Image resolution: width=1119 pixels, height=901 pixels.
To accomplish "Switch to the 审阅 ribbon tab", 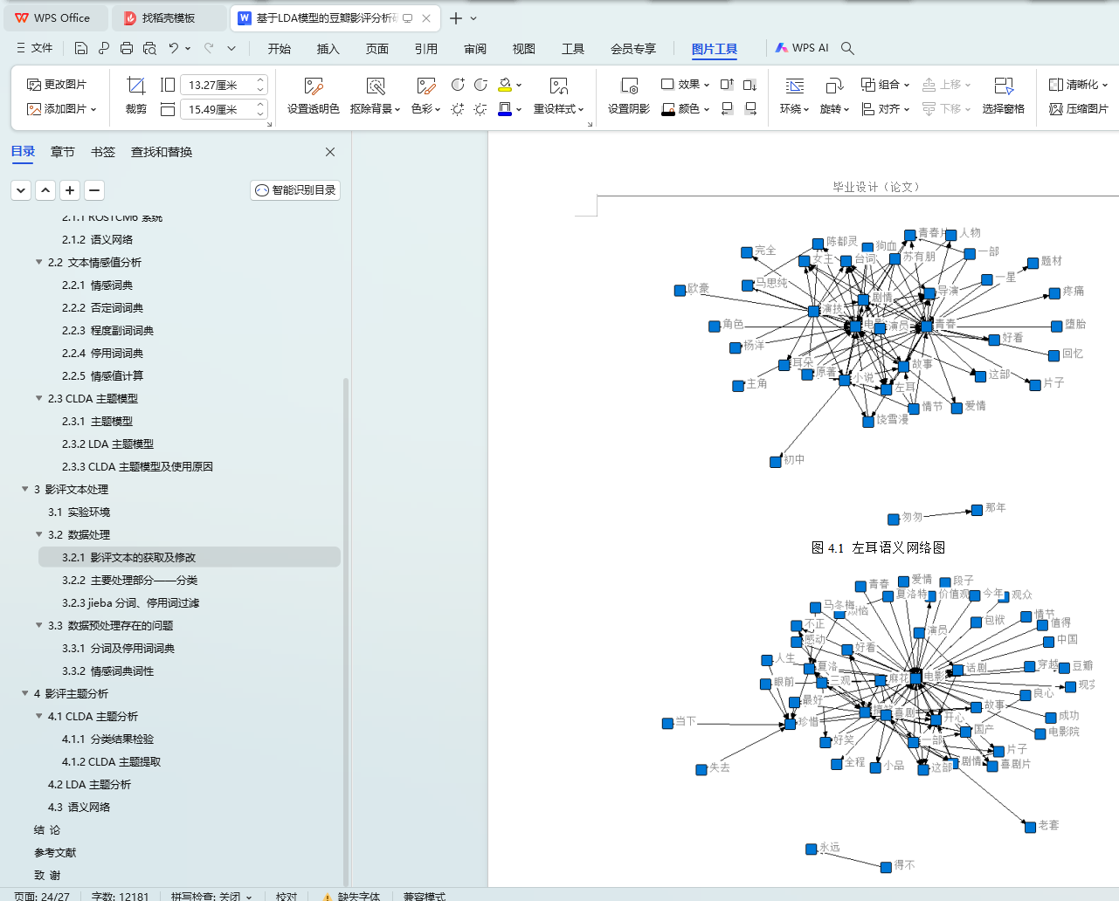I will coord(475,49).
